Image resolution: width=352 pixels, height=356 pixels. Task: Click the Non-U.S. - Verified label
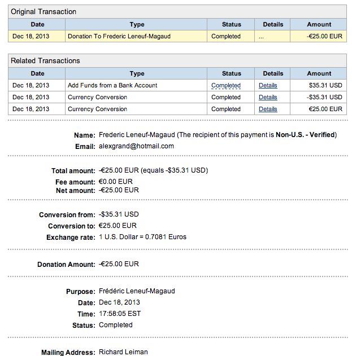coord(305,135)
